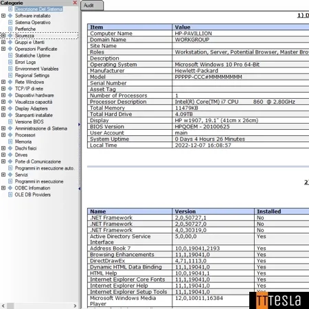The height and width of the screenshot is (309, 309).
Task: Expand the Software installato node
Action: pyautogui.click(x=3, y=16)
